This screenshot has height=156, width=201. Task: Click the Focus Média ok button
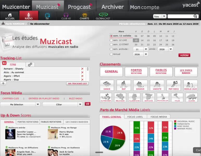click(87, 104)
